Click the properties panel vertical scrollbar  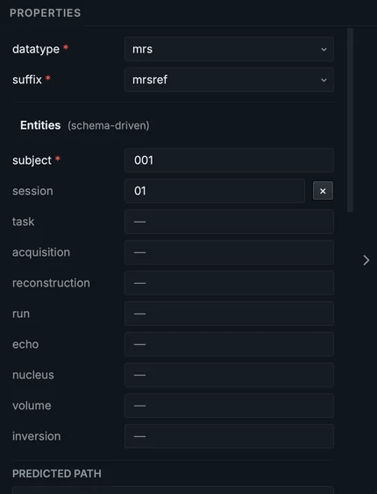tap(350, 120)
